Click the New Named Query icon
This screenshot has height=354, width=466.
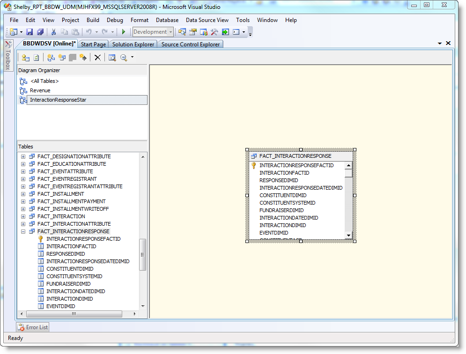tap(62, 58)
